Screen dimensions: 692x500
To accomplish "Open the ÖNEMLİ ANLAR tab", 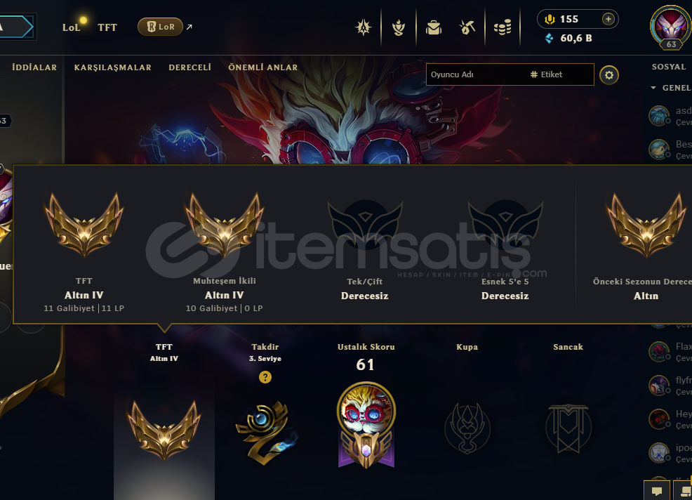I will click(262, 67).
